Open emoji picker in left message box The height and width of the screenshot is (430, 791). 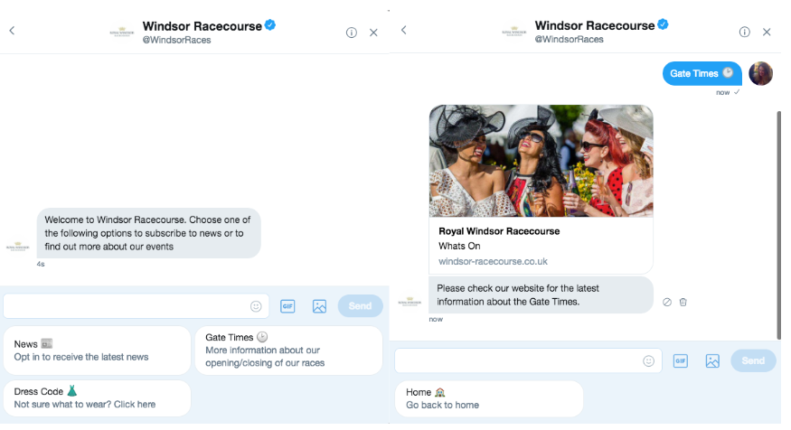click(256, 306)
